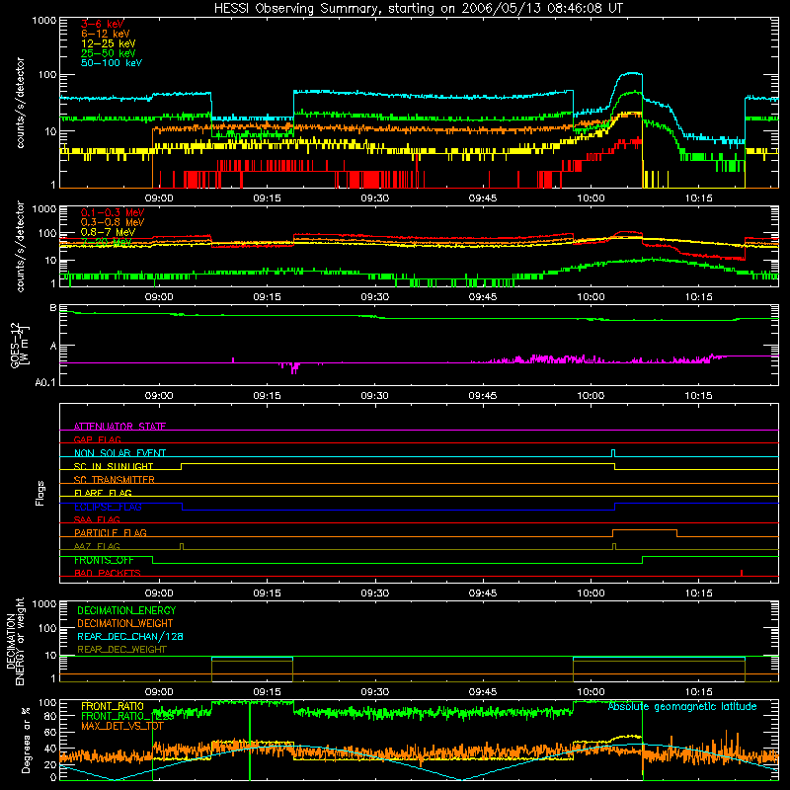Click the red BAD_PACKETS label
This screenshot has width=790, height=790.
tap(108, 573)
